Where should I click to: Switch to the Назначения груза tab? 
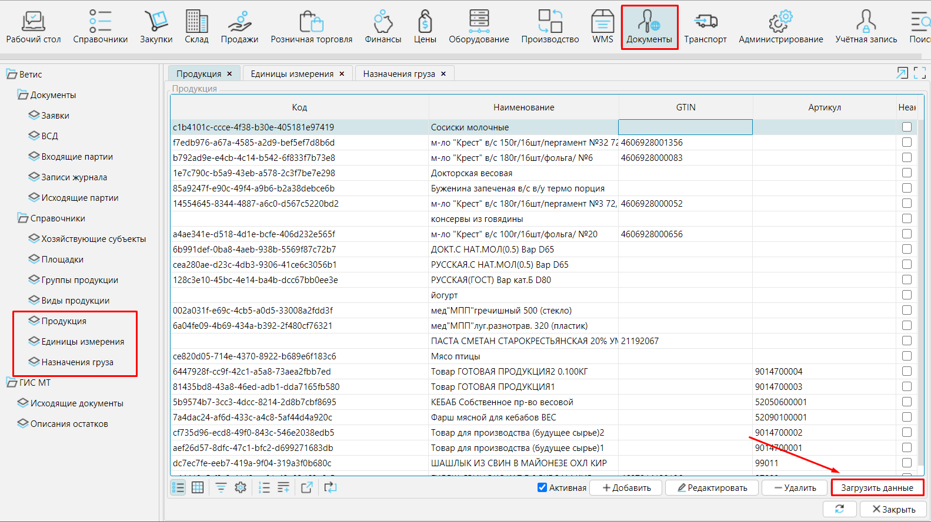click(x=399, y=74)
